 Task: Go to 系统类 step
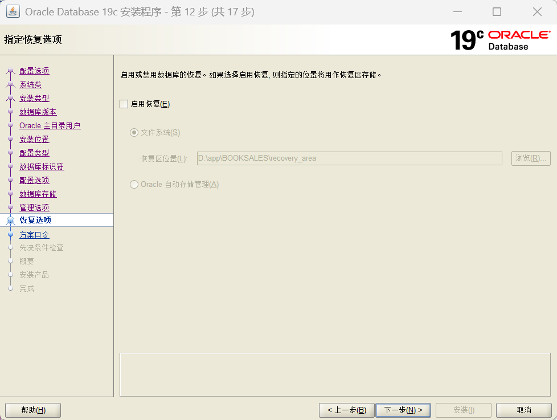click(x=31, y=84)
